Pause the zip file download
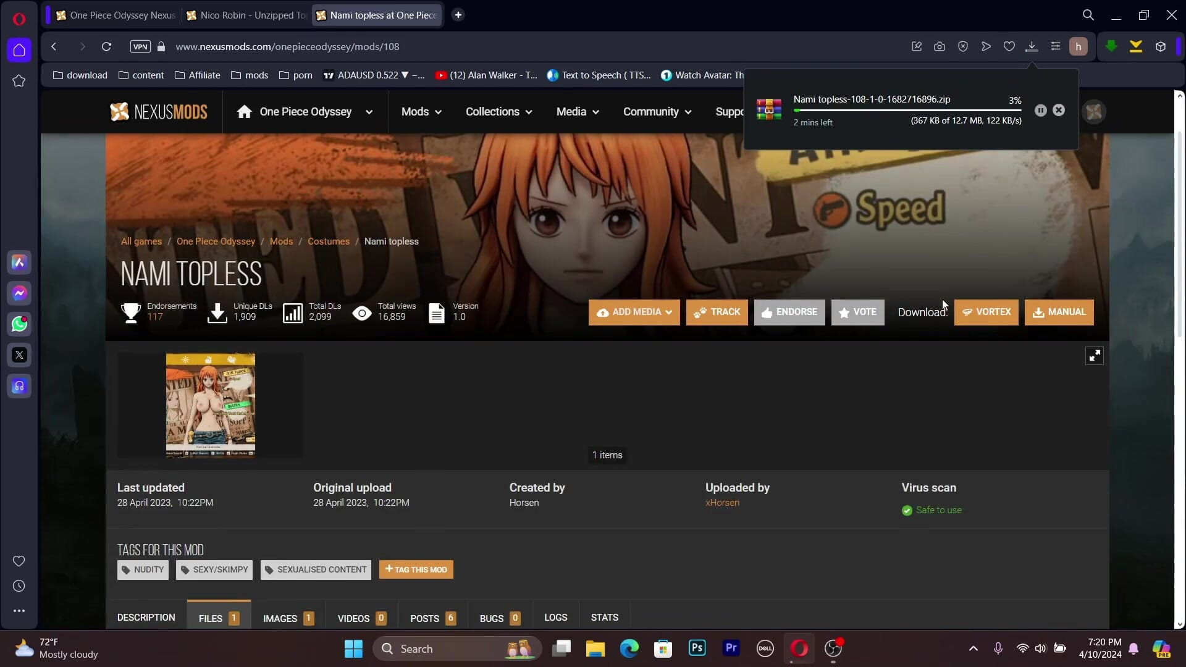 [1040, 111]
